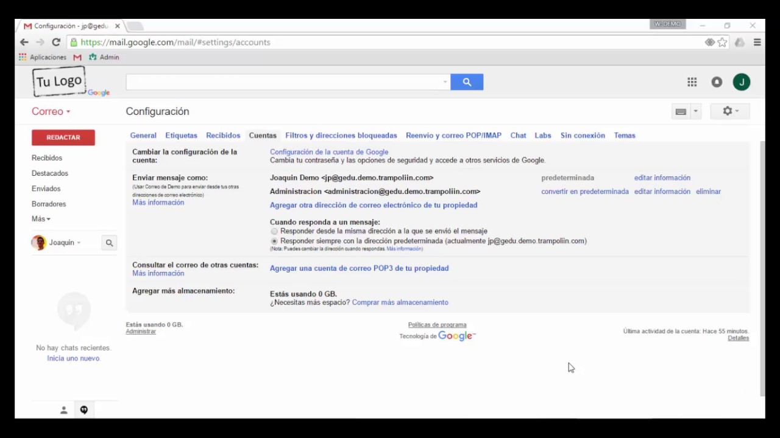Search chat contacts magnifier icon
Image resolution: width=780 pixels, height=438 pixels.
coord(109,243)
